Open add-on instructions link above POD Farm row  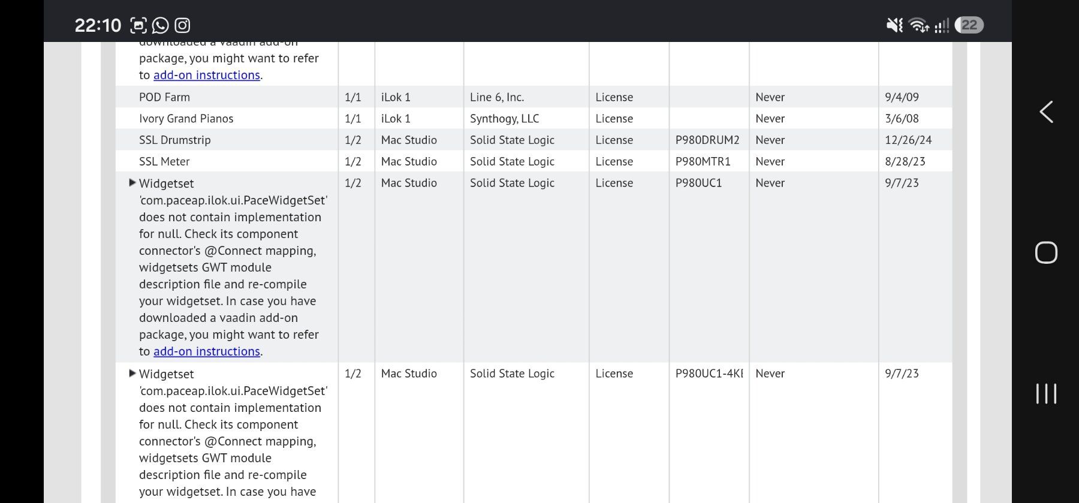[x=207, y=75]
